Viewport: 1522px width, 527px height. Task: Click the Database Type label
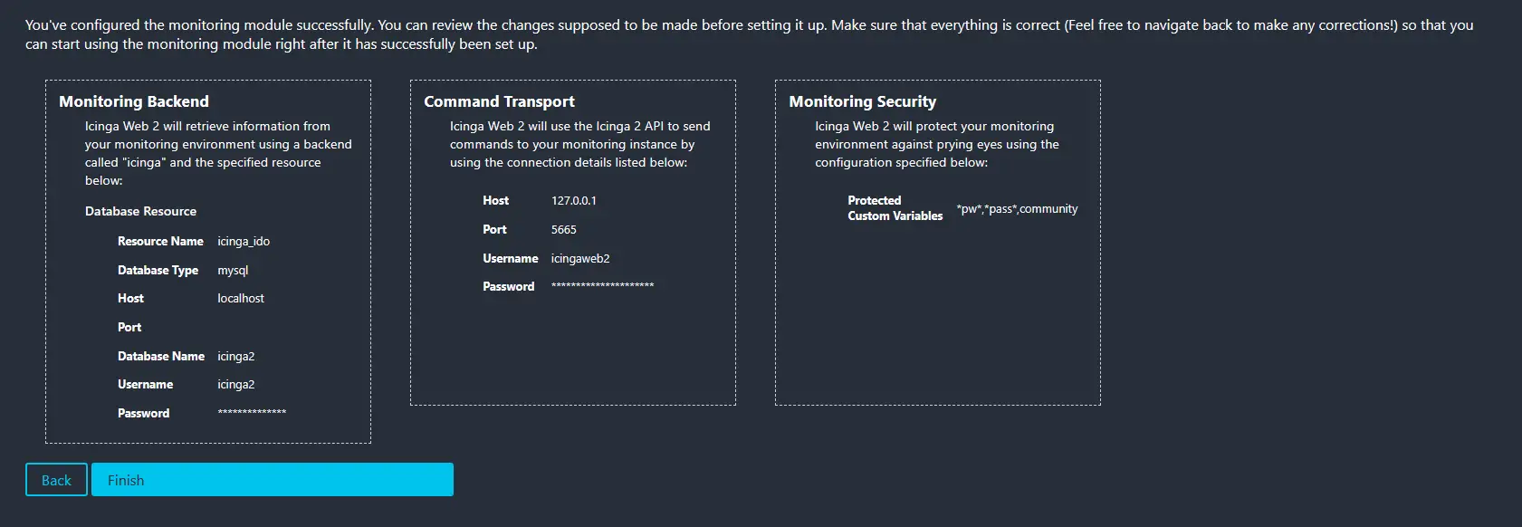click(x=158, y=271)
